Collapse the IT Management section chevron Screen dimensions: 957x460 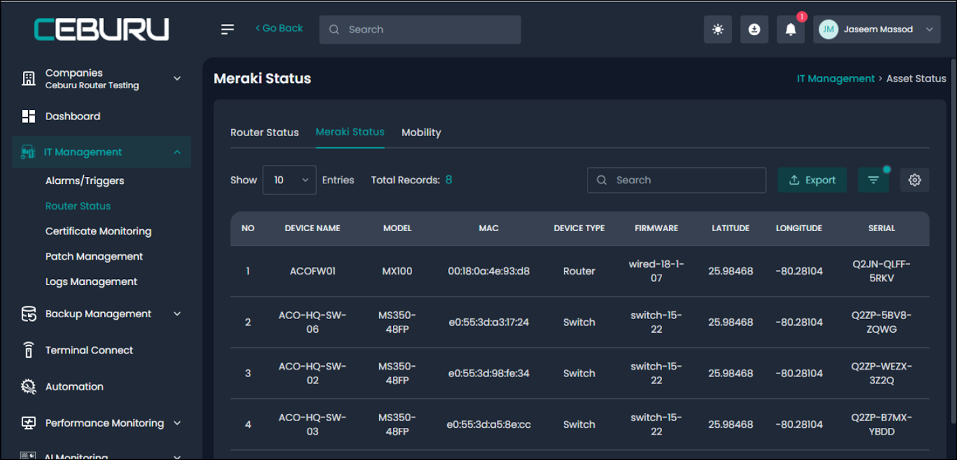coord(177,152)
